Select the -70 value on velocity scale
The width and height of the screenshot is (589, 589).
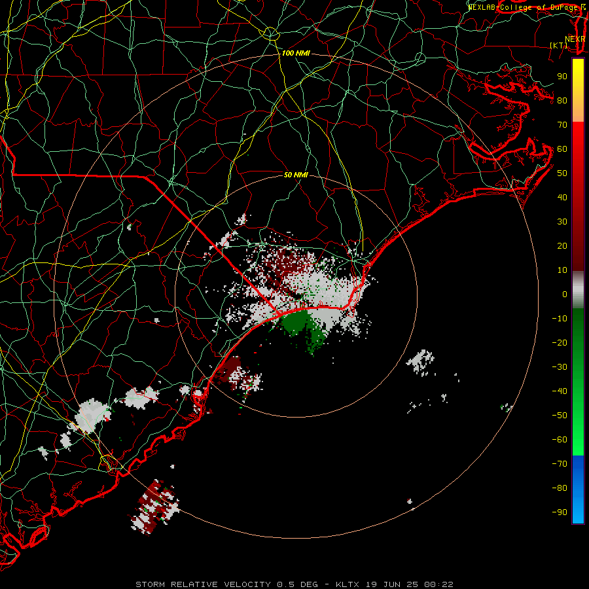[560, 464]
